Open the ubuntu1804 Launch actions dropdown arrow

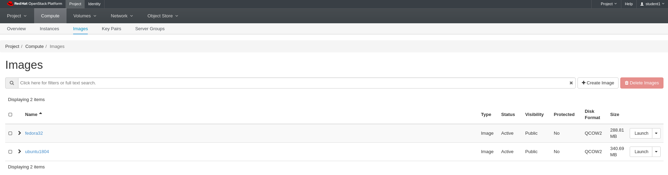click(656, 152)
